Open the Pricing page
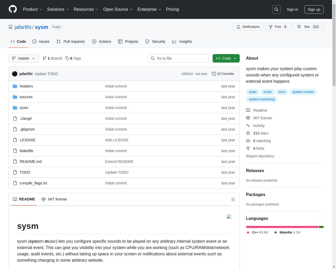This screenshot has height=269, width=336. pos(172,9)
